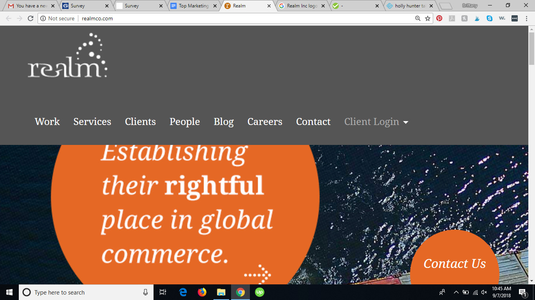Click the browser forward arrow
Screen dimensions: 535x300
(20, 18)
